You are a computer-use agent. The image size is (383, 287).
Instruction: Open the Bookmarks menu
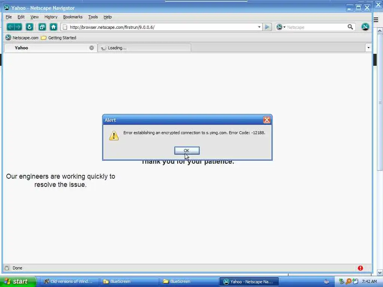(x=73, y=17)
